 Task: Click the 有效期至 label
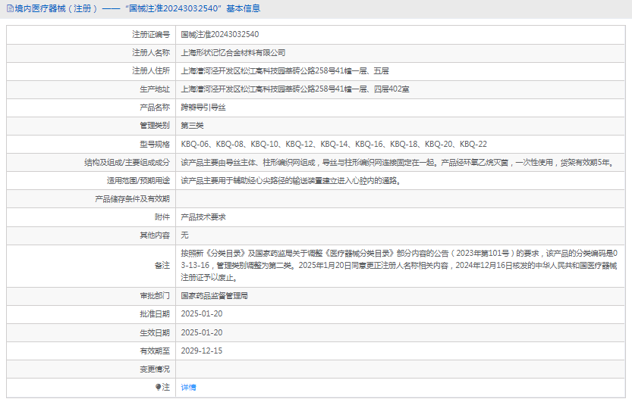tap(155, 351)
